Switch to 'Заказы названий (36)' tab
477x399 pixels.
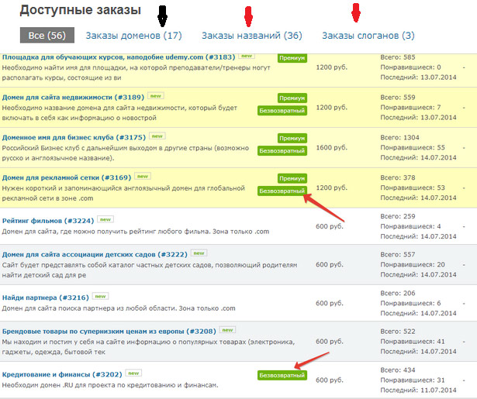coord(251,36)
